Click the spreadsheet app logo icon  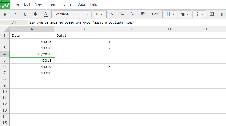coord(5,5)
